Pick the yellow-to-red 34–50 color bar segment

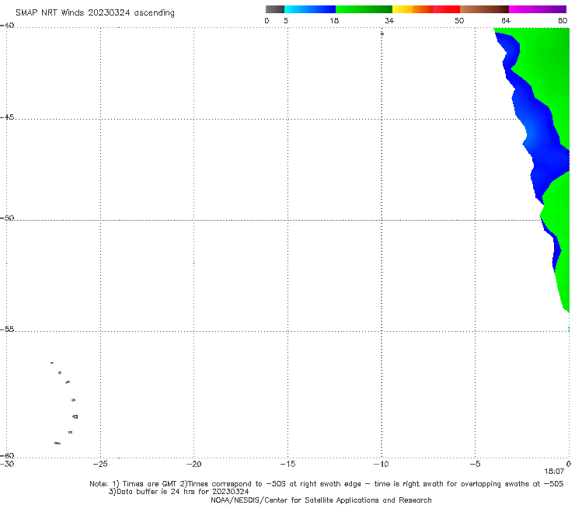426,9
